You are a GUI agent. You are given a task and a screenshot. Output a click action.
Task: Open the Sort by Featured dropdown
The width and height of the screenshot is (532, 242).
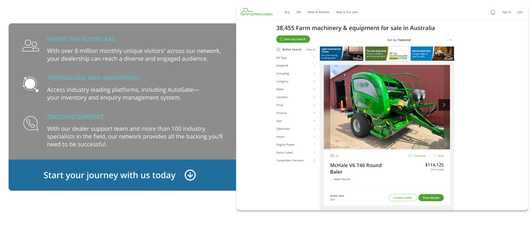pos(419,40)
